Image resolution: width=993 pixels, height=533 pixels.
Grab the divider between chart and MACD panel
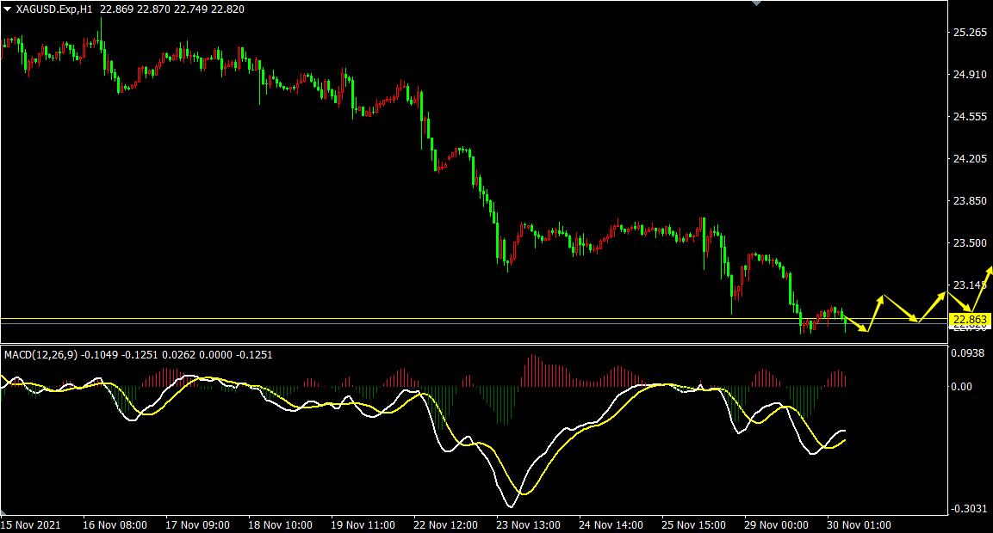tap(474, 345)
